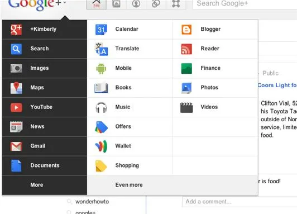
Task: Focus the Search Google+ field
Action: [x=245, y=4]
